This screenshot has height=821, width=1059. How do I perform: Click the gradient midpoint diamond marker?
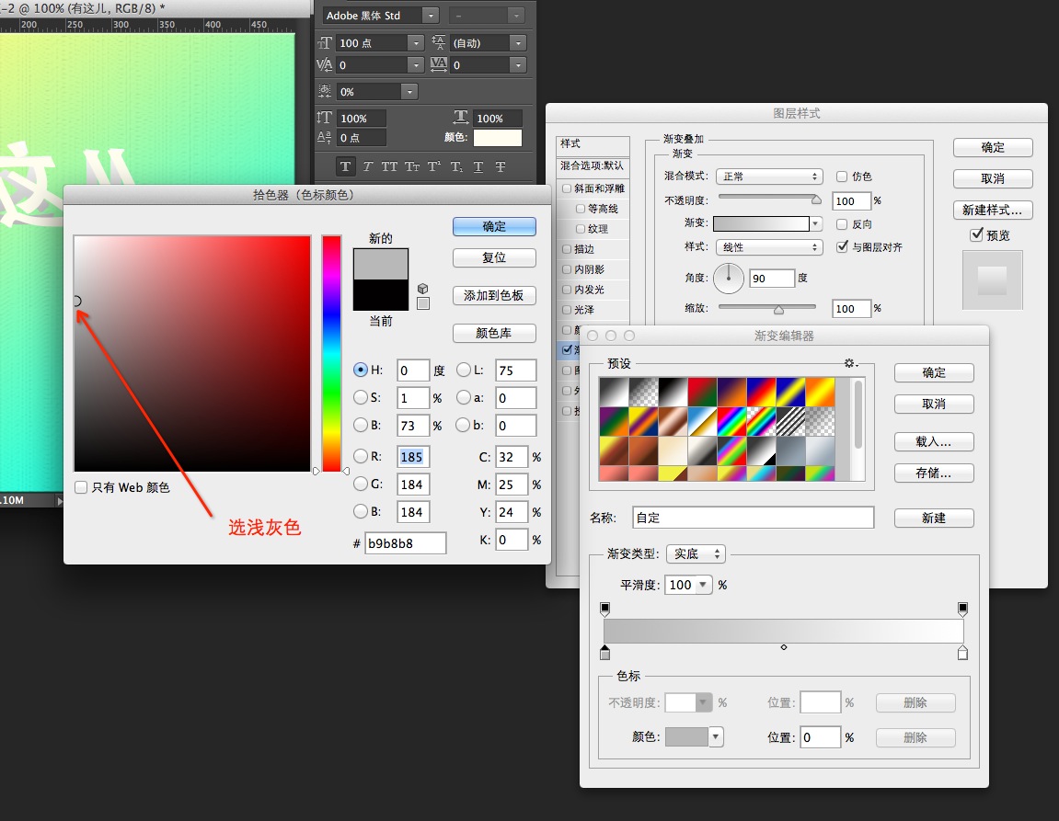(x=784, y=647)
